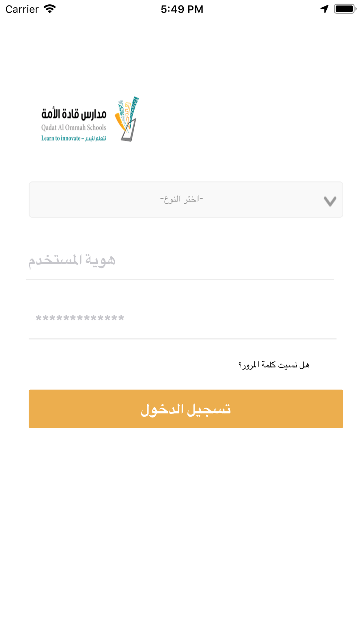The width and height of the screenshot is (361, 641).
Task: Tap the Qadat Al Ommah Schools logo
Action: [x=90, y=119]
